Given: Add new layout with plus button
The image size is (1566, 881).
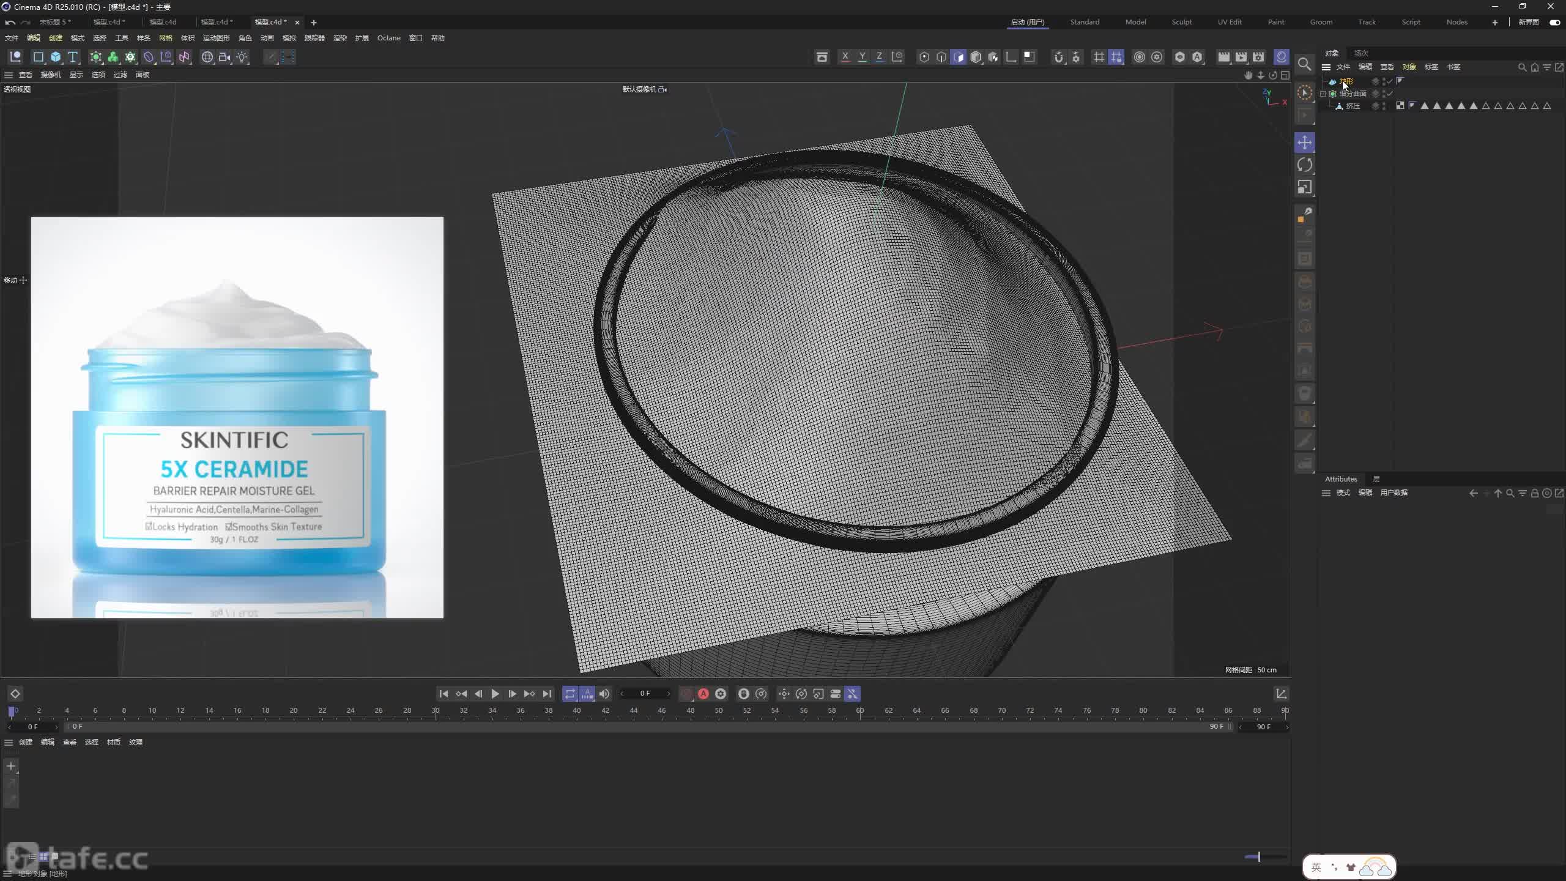Looking at the screenshot, I should [x=1494, y=22].
